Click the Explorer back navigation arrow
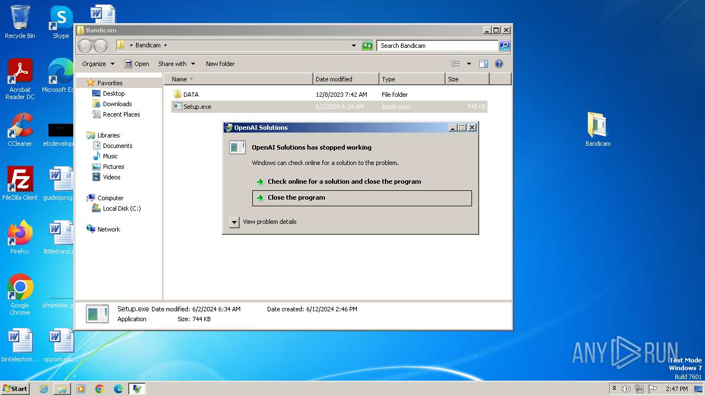The image size is (705, 396). 85,46
